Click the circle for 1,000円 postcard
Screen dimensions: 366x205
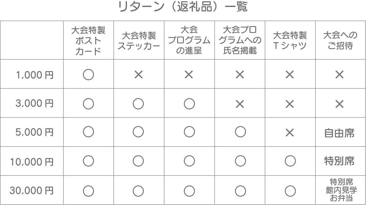[88, 75]
